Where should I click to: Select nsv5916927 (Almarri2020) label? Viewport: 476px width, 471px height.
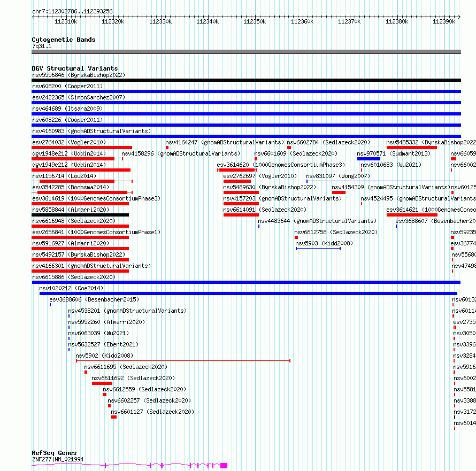(x=71, y=243)
